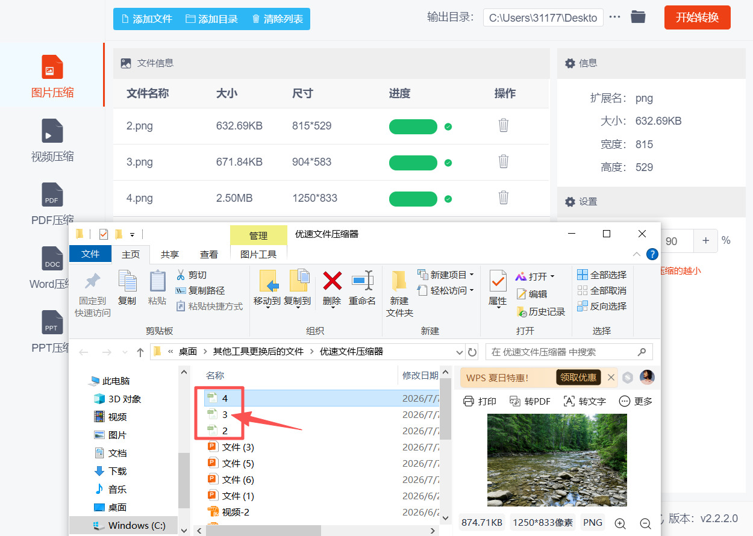
Task: Open the 图片工具 ribbon tab
Action: coord(258,255)
